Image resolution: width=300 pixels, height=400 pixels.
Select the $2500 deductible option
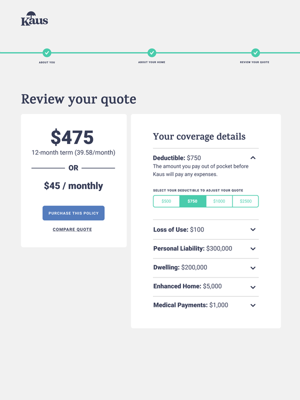(x=245, y=201)
